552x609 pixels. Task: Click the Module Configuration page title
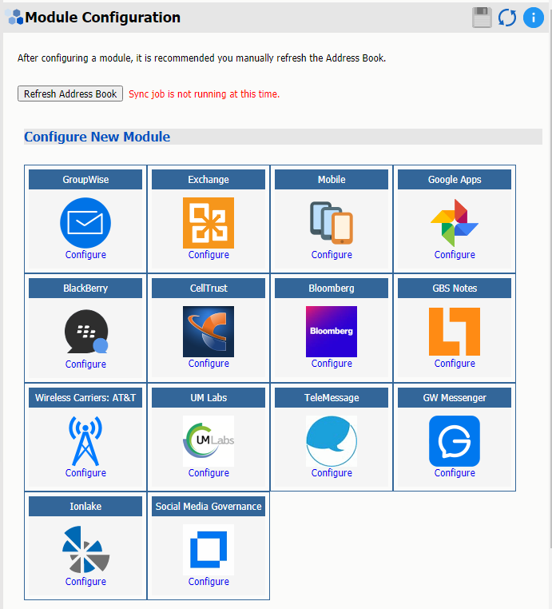(102, 18)
